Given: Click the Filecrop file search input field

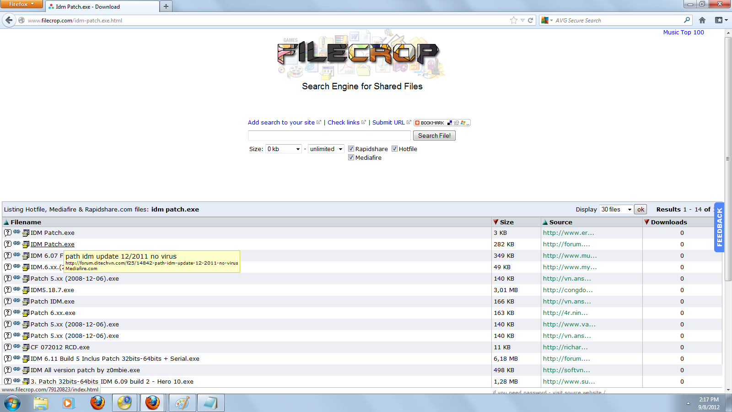Looking at the screenshot, I should pos(329,136).
